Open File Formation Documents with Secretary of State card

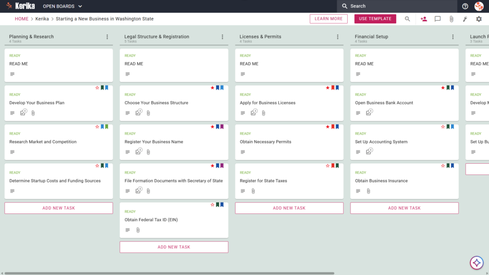point(173,180)
